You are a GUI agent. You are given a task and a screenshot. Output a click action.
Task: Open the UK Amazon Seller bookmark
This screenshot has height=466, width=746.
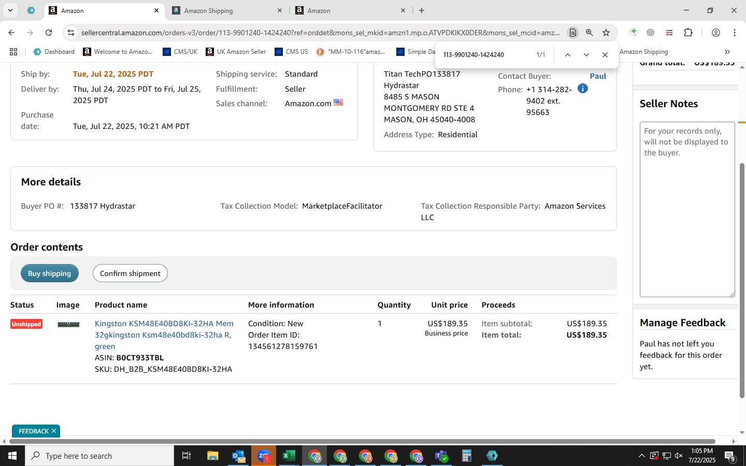[236, 52]
